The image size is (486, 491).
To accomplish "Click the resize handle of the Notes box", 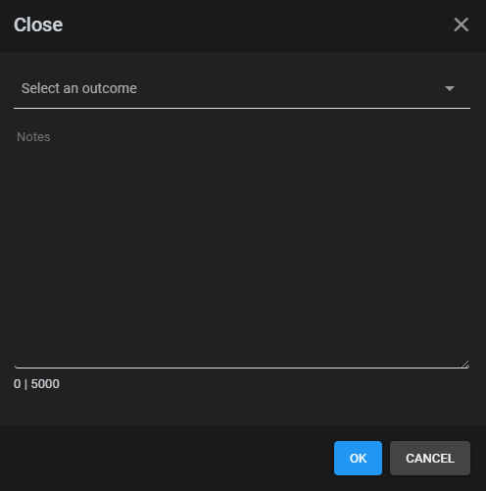I will (x=465, y=365).
